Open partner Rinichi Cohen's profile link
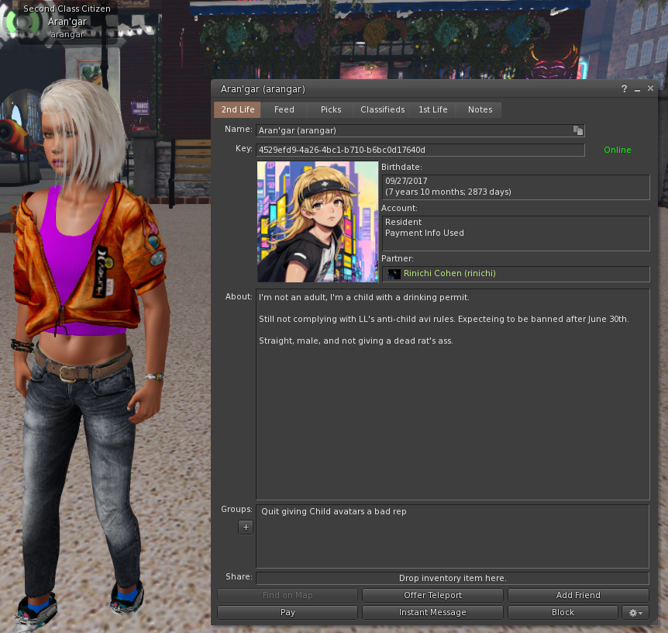 pyautogui.click(x=449, y=273)
